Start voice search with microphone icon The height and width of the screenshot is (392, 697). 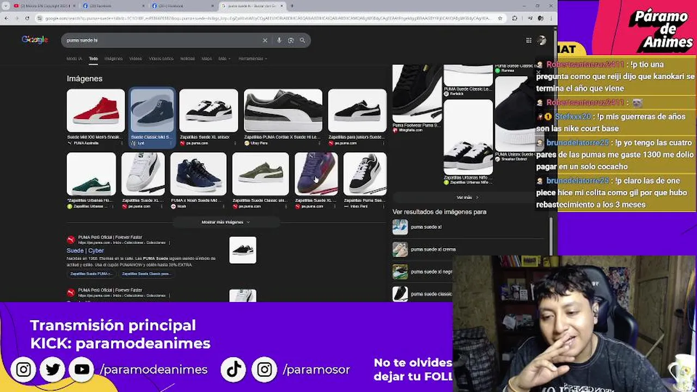(279, 40)
